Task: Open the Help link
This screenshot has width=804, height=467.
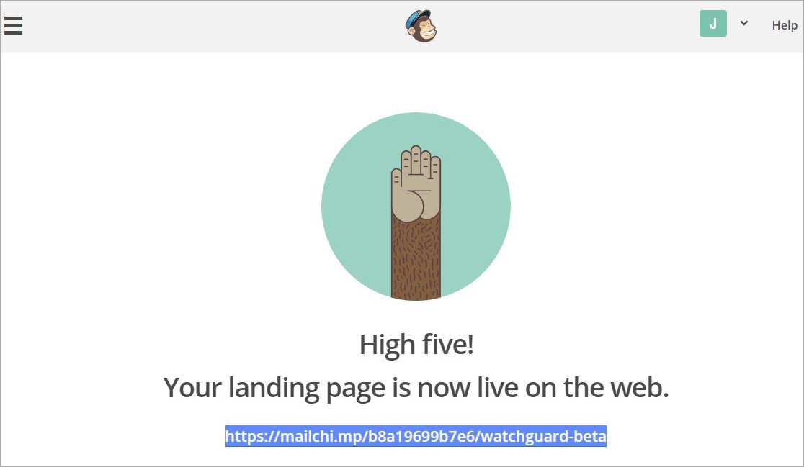Action: (x=785, y=25)
